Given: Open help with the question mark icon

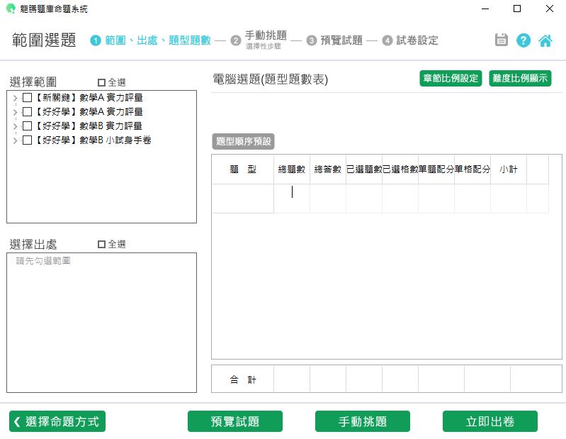Looking at the screenshot, I should coord(523,40).
